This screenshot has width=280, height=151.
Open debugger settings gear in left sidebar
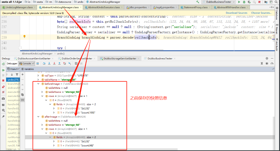[x=3, y=110]
